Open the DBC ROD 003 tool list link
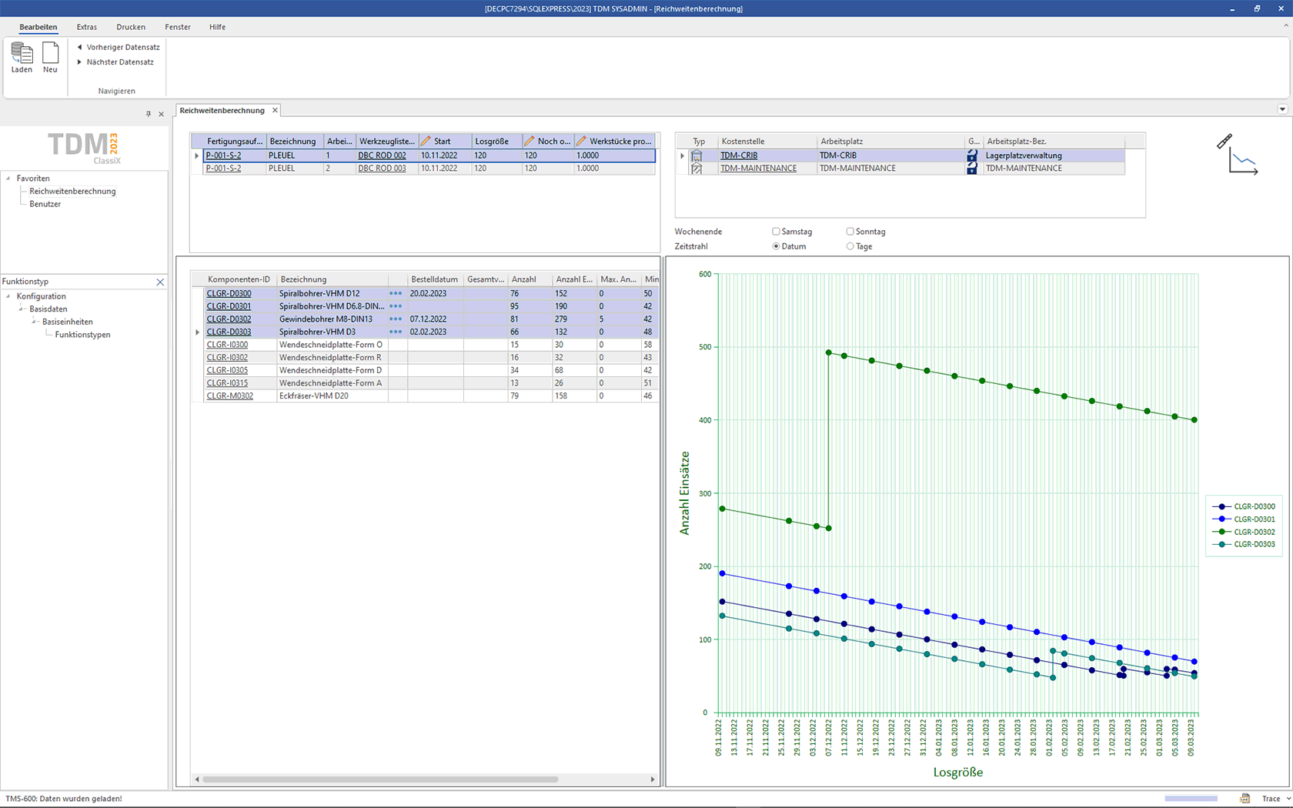1293x808 pixels. point(382,169)
